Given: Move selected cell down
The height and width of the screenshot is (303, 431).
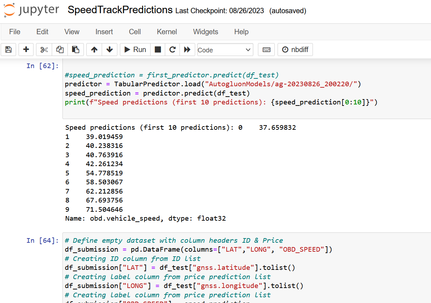Looking at the screenshot, I should (110, 50).
